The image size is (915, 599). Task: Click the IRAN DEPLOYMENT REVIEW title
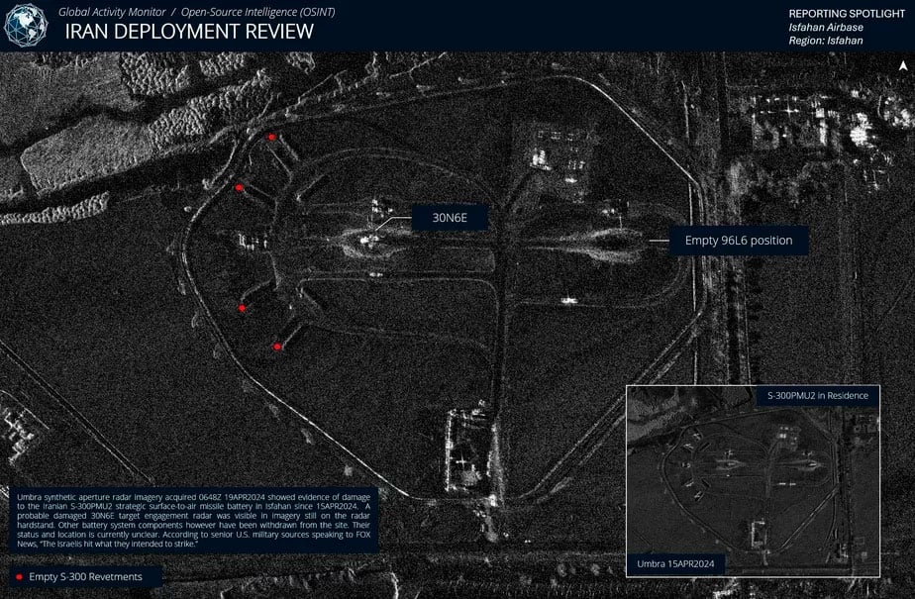[189, 32]
